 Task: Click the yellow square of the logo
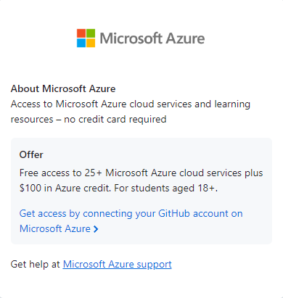point(91,43)
